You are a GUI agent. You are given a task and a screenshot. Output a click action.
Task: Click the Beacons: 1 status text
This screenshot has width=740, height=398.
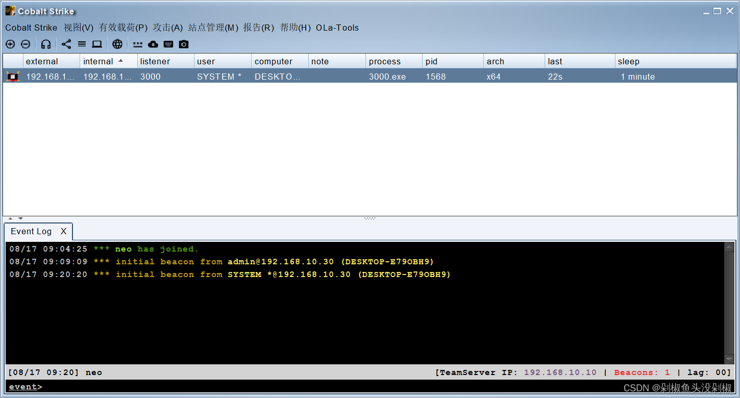tap(642, 372)
